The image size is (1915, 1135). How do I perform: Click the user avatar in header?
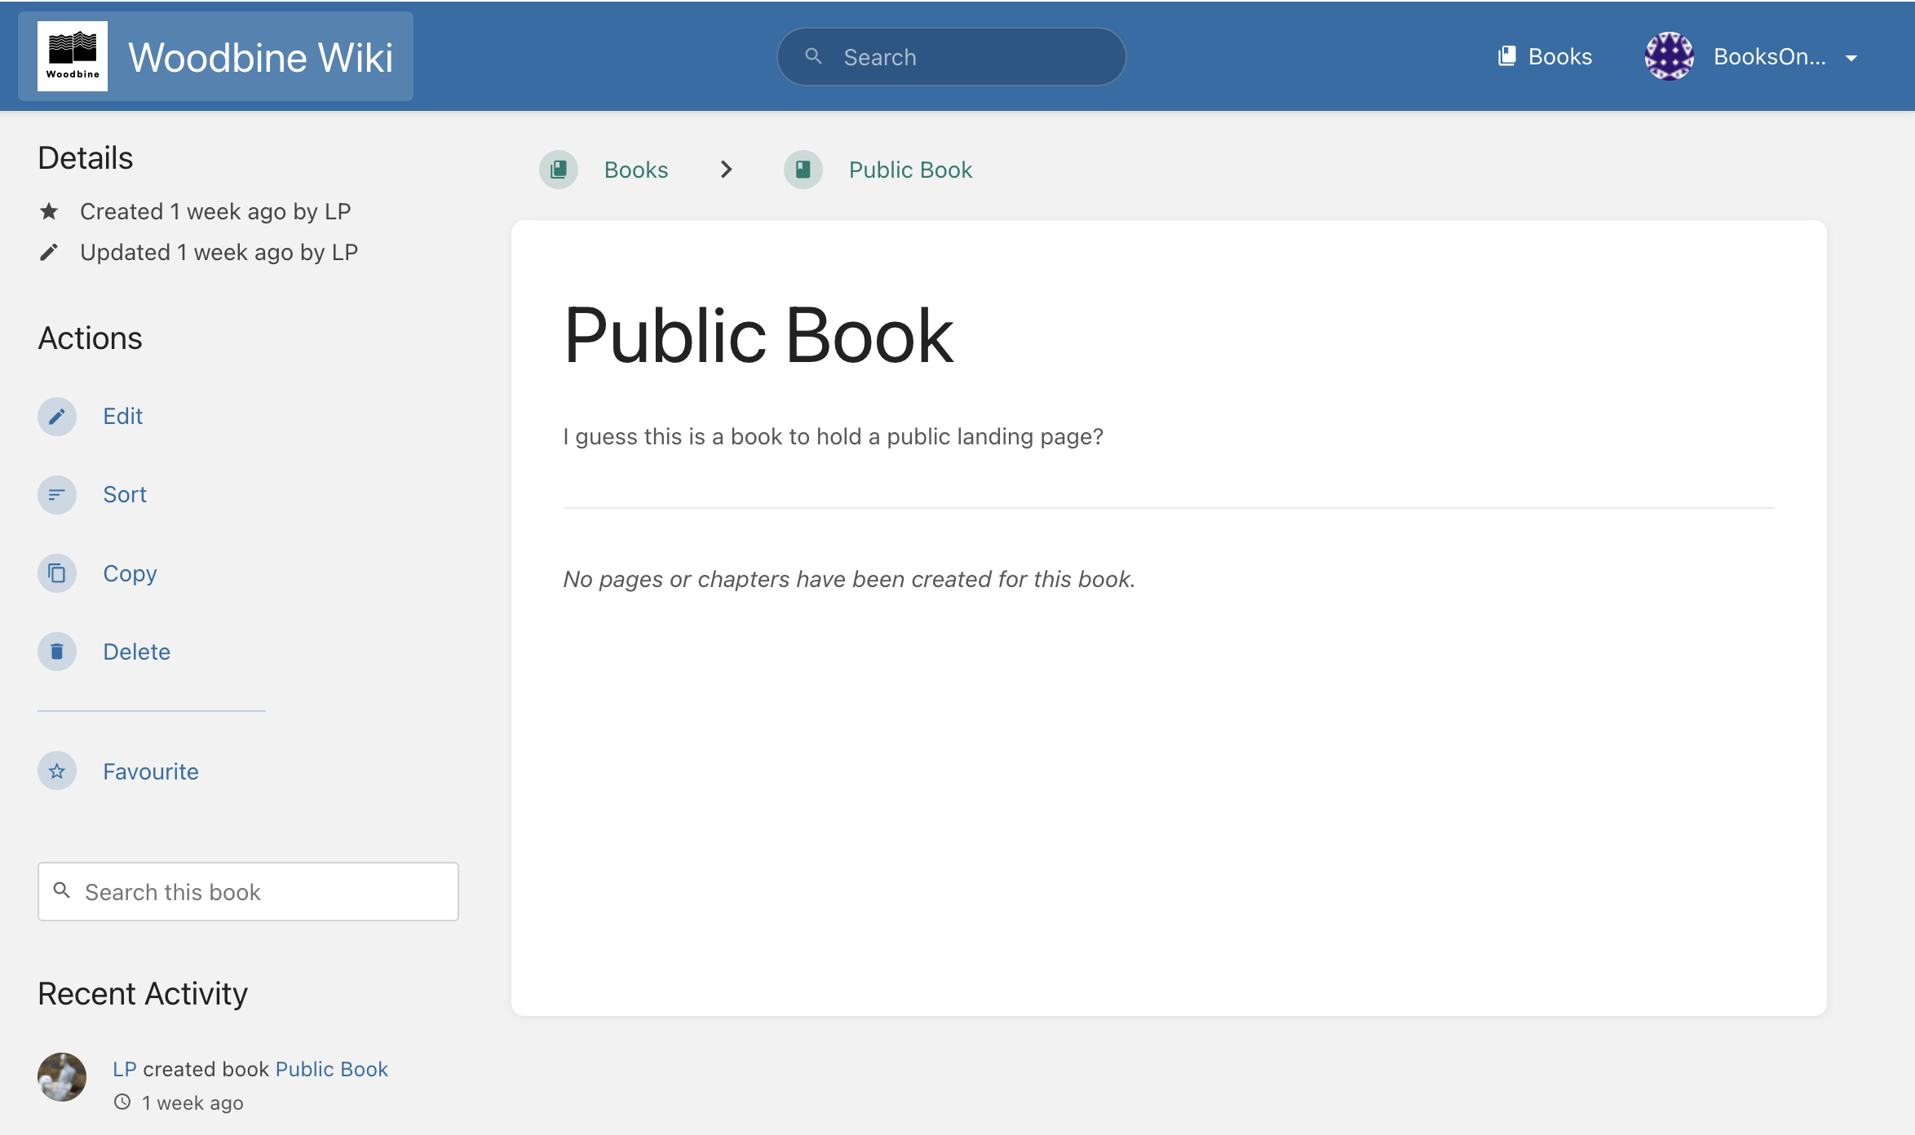tap(1670, 56)
